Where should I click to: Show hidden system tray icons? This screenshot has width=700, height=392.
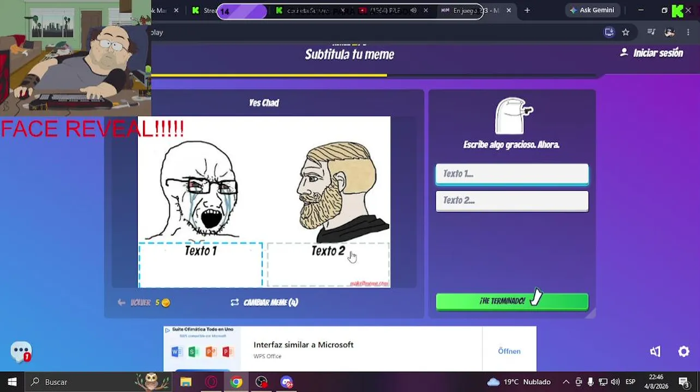[x=566, y=382]
